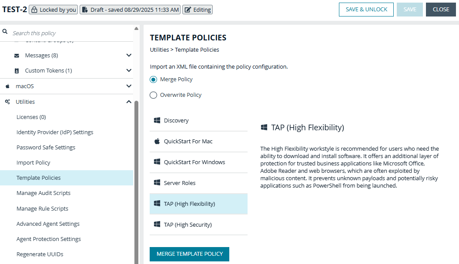The height and width of the screenshot is (264, 459).
Task: Collapse the Utilities section
Action: coord(129,102)
